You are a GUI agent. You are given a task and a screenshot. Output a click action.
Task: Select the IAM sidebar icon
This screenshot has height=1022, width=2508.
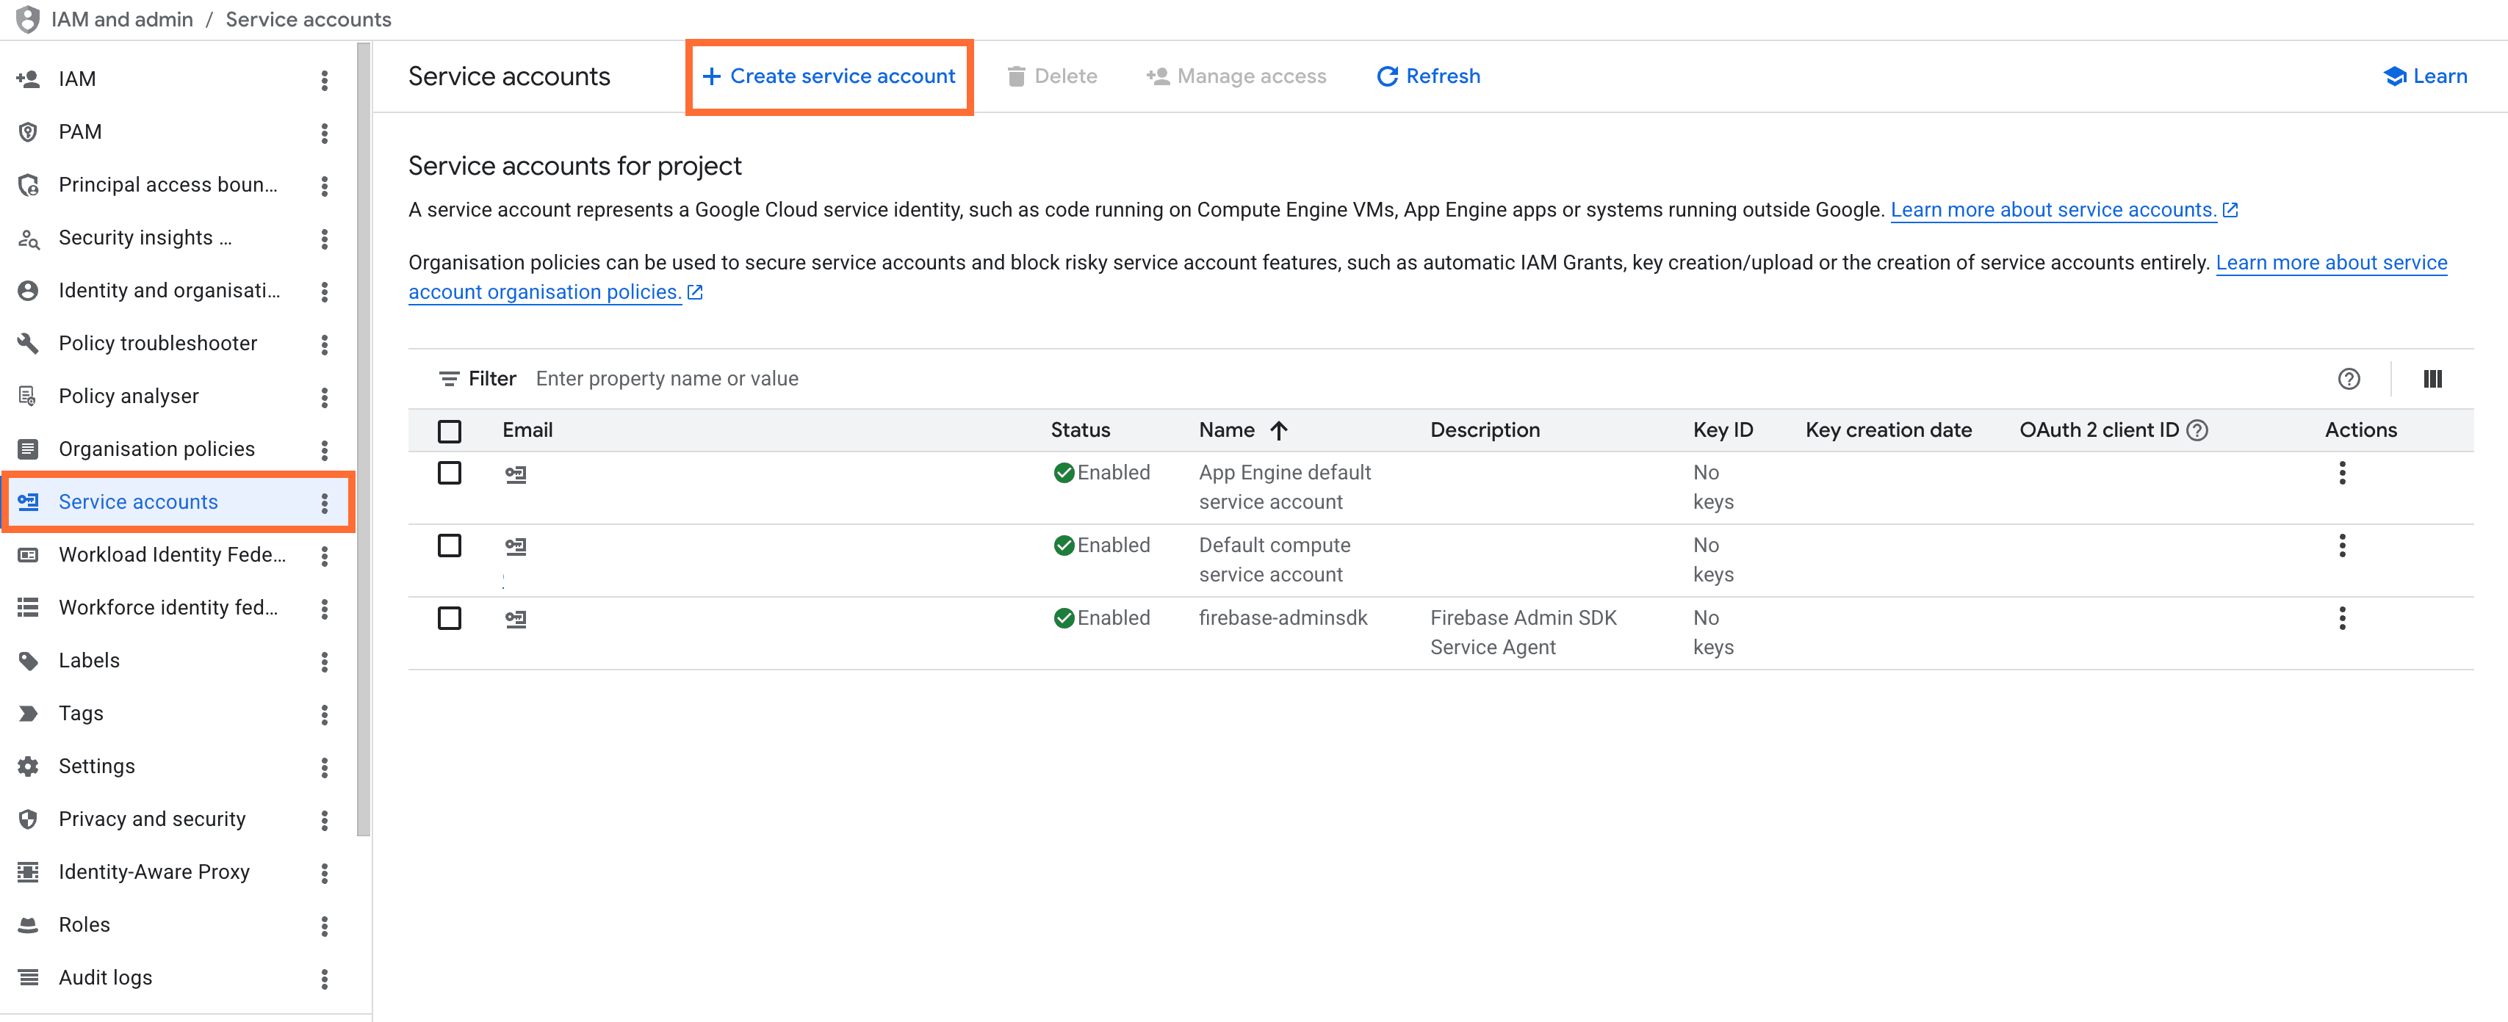click(x=27, y=79)
